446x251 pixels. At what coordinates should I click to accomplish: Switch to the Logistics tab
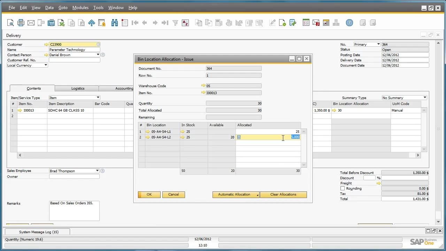pyautogui.click(x=78, y=89)
